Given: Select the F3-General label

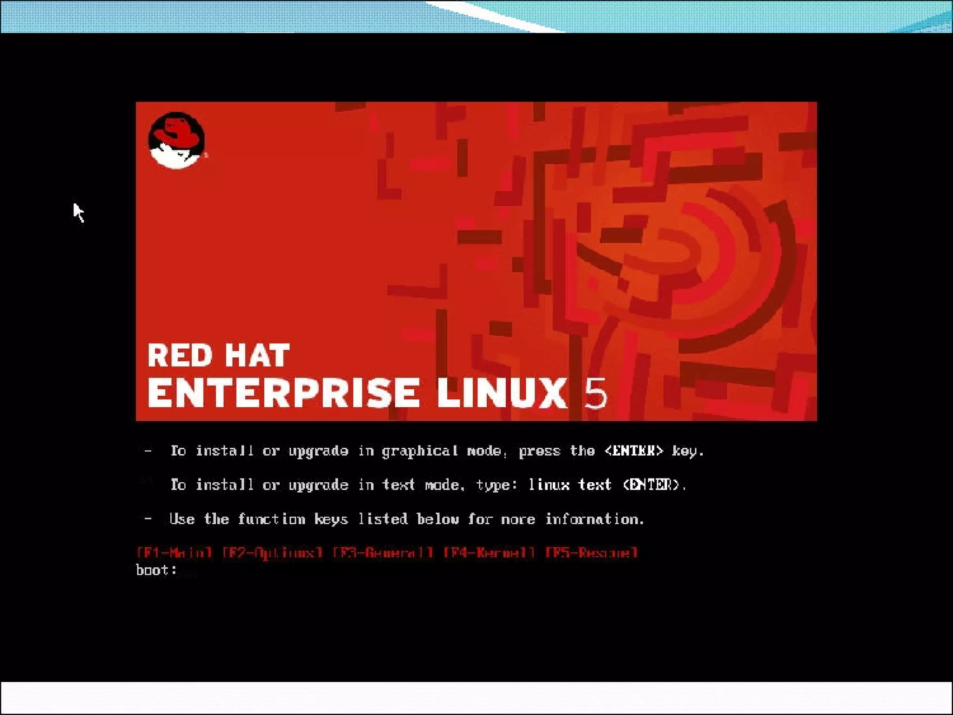Looking at the screenshot, I should click(x=383, y=553).
